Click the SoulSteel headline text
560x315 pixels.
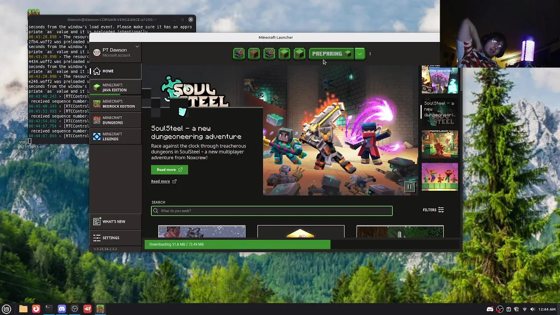pyautogui.click(x=196, y=132)
